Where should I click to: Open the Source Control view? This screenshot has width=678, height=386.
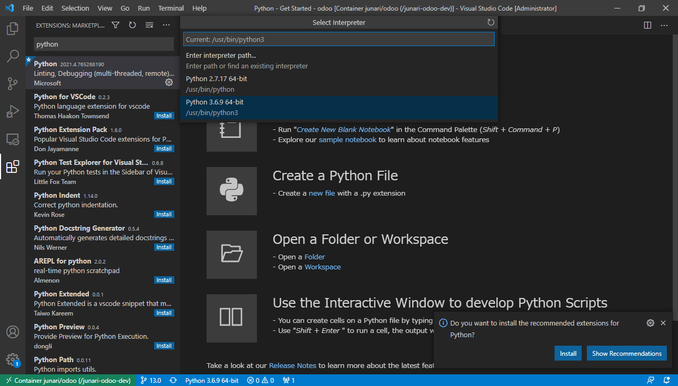pyautogui.click(x=13, y=84)
